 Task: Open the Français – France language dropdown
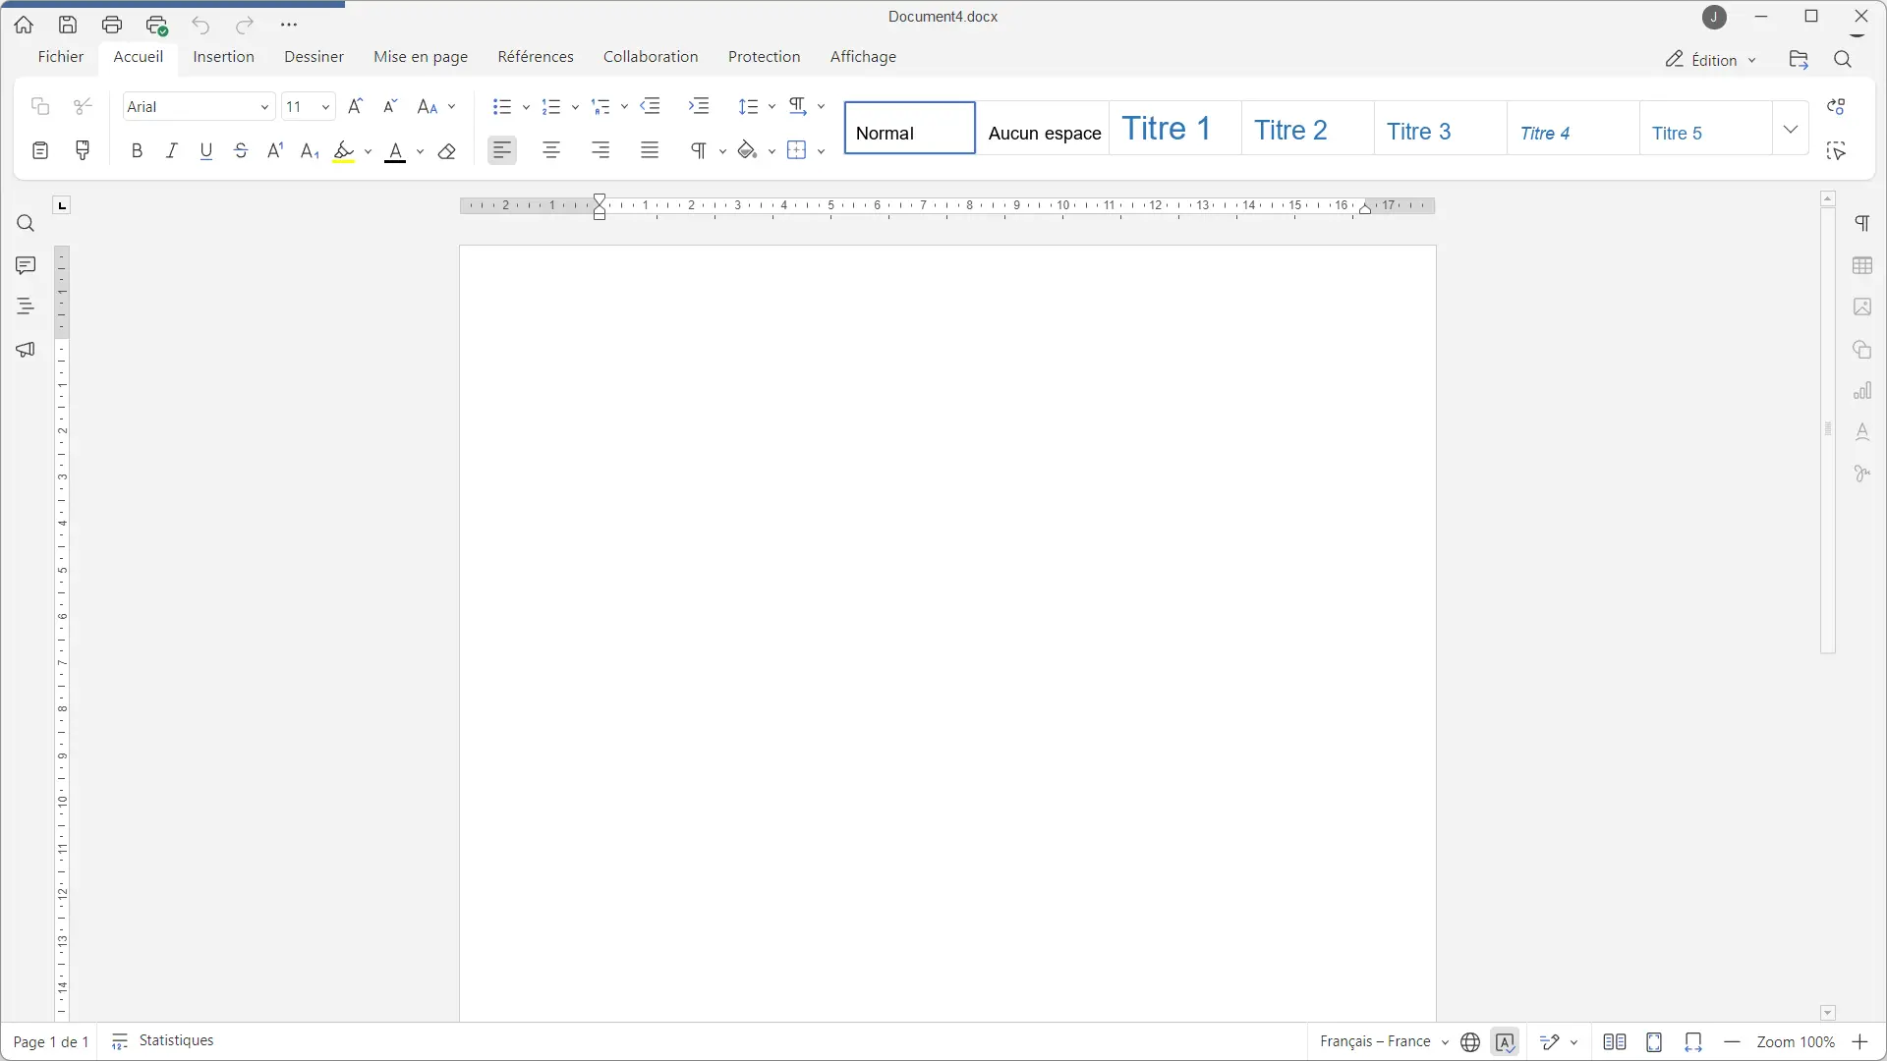pos(1384,1041)
